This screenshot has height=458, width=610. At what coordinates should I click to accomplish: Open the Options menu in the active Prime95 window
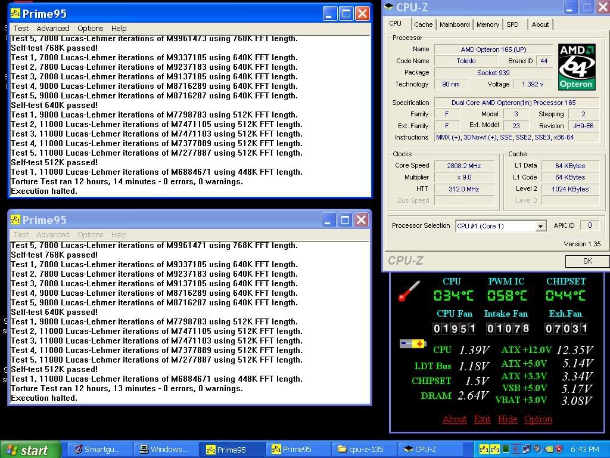[x=91, y=29]
